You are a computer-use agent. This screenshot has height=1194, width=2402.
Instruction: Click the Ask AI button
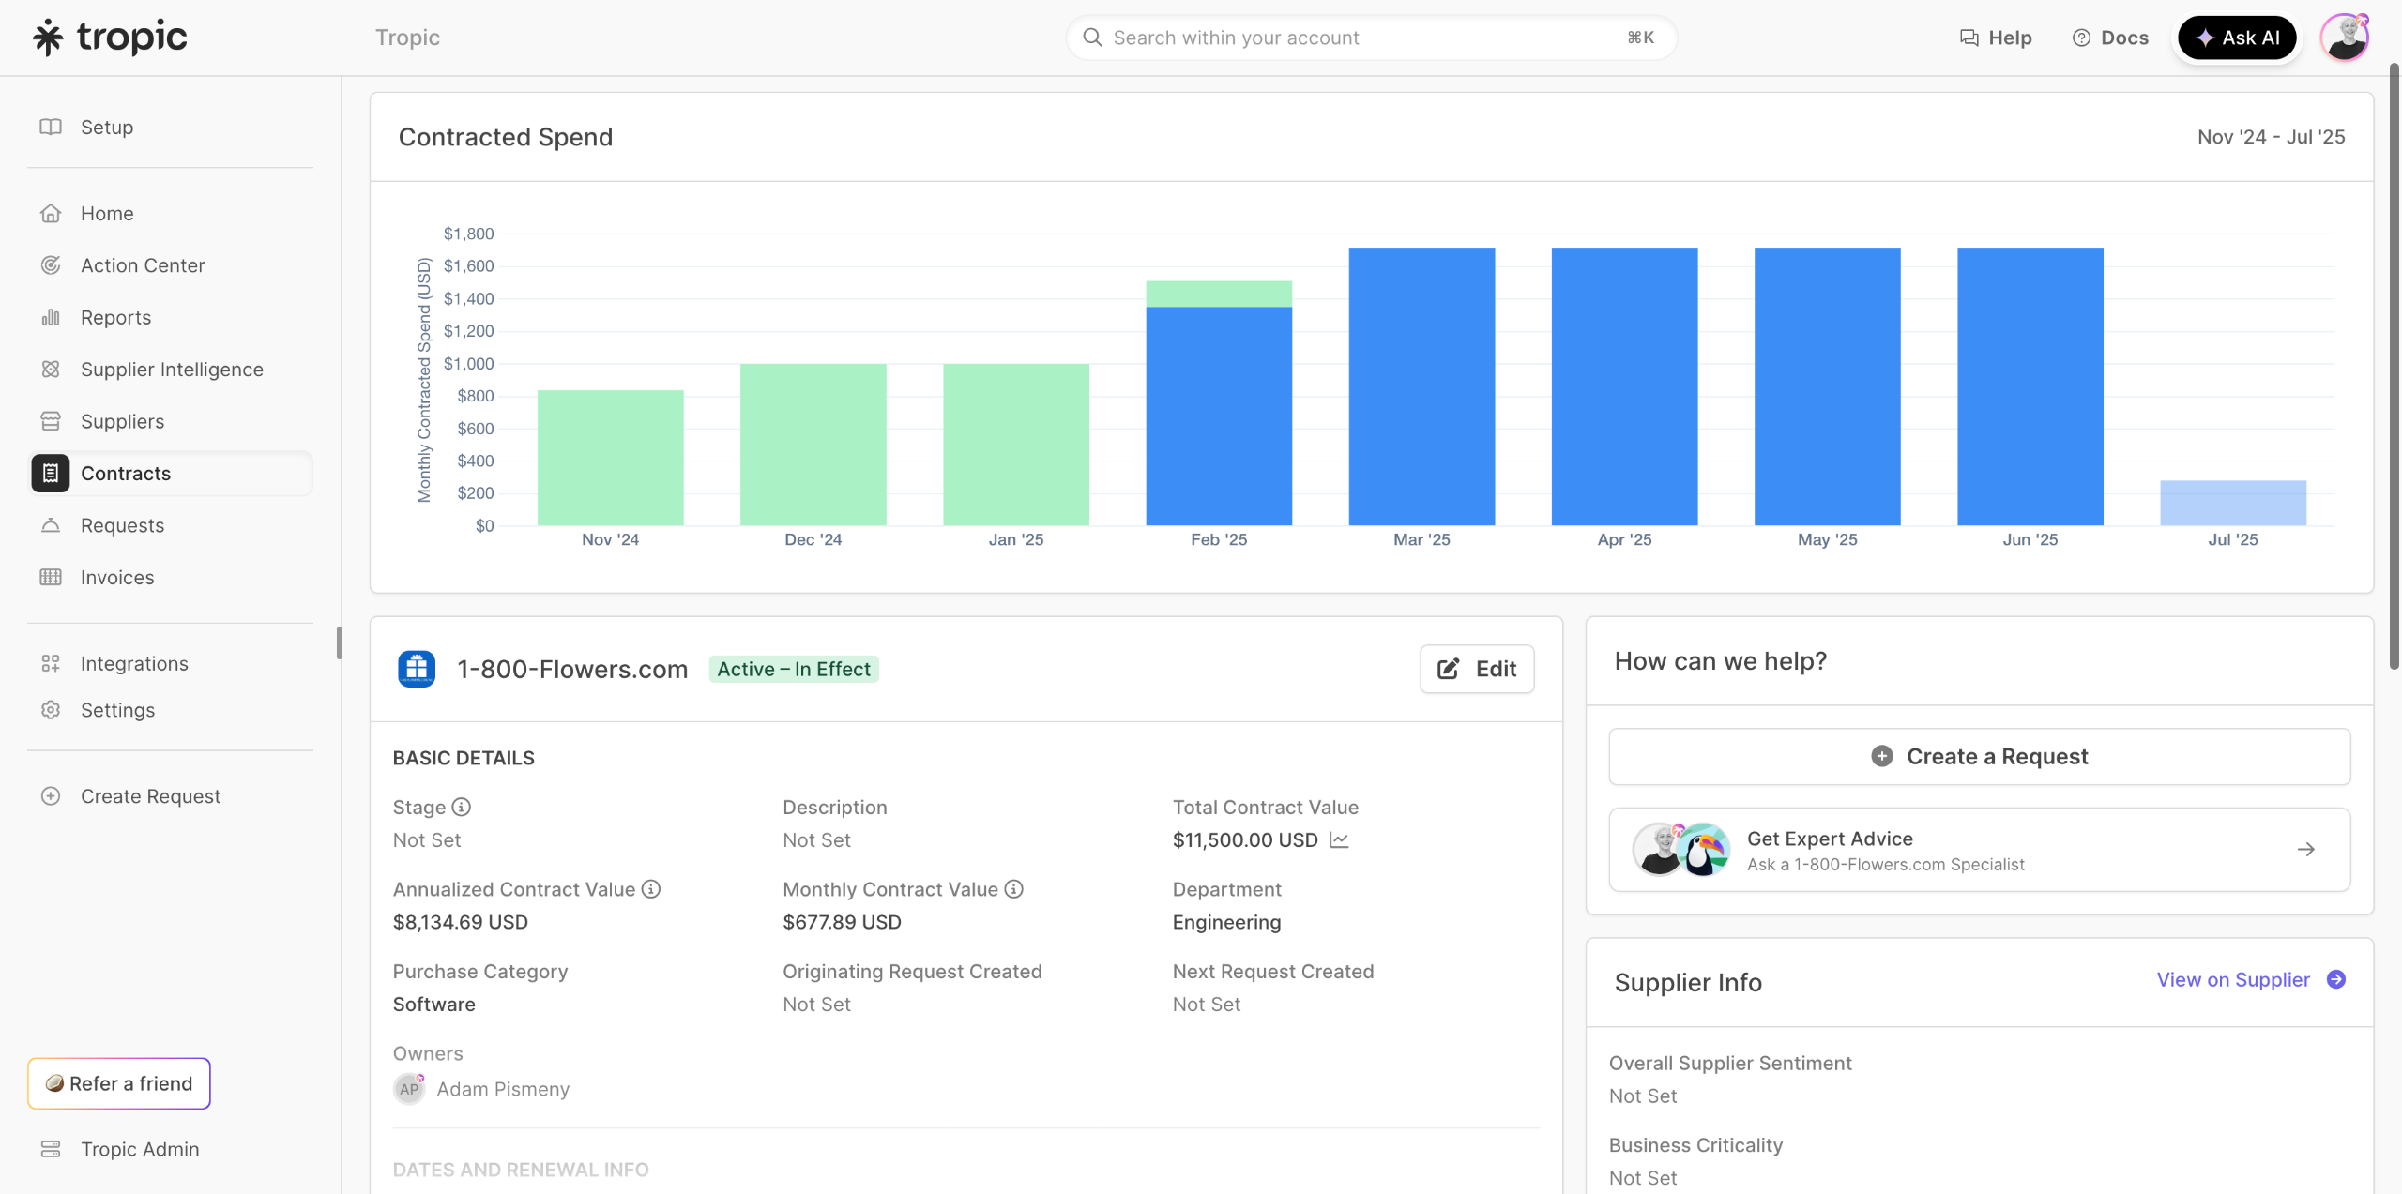(x=2236, y=38)
